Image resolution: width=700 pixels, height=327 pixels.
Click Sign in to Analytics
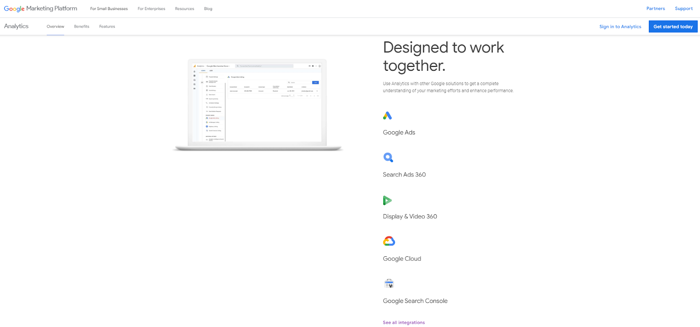click(x=620, y=27)
